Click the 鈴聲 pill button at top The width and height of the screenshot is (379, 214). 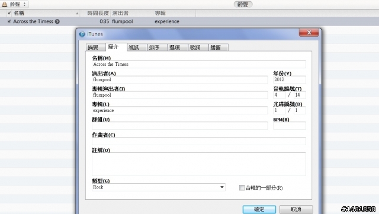[243, 4]
